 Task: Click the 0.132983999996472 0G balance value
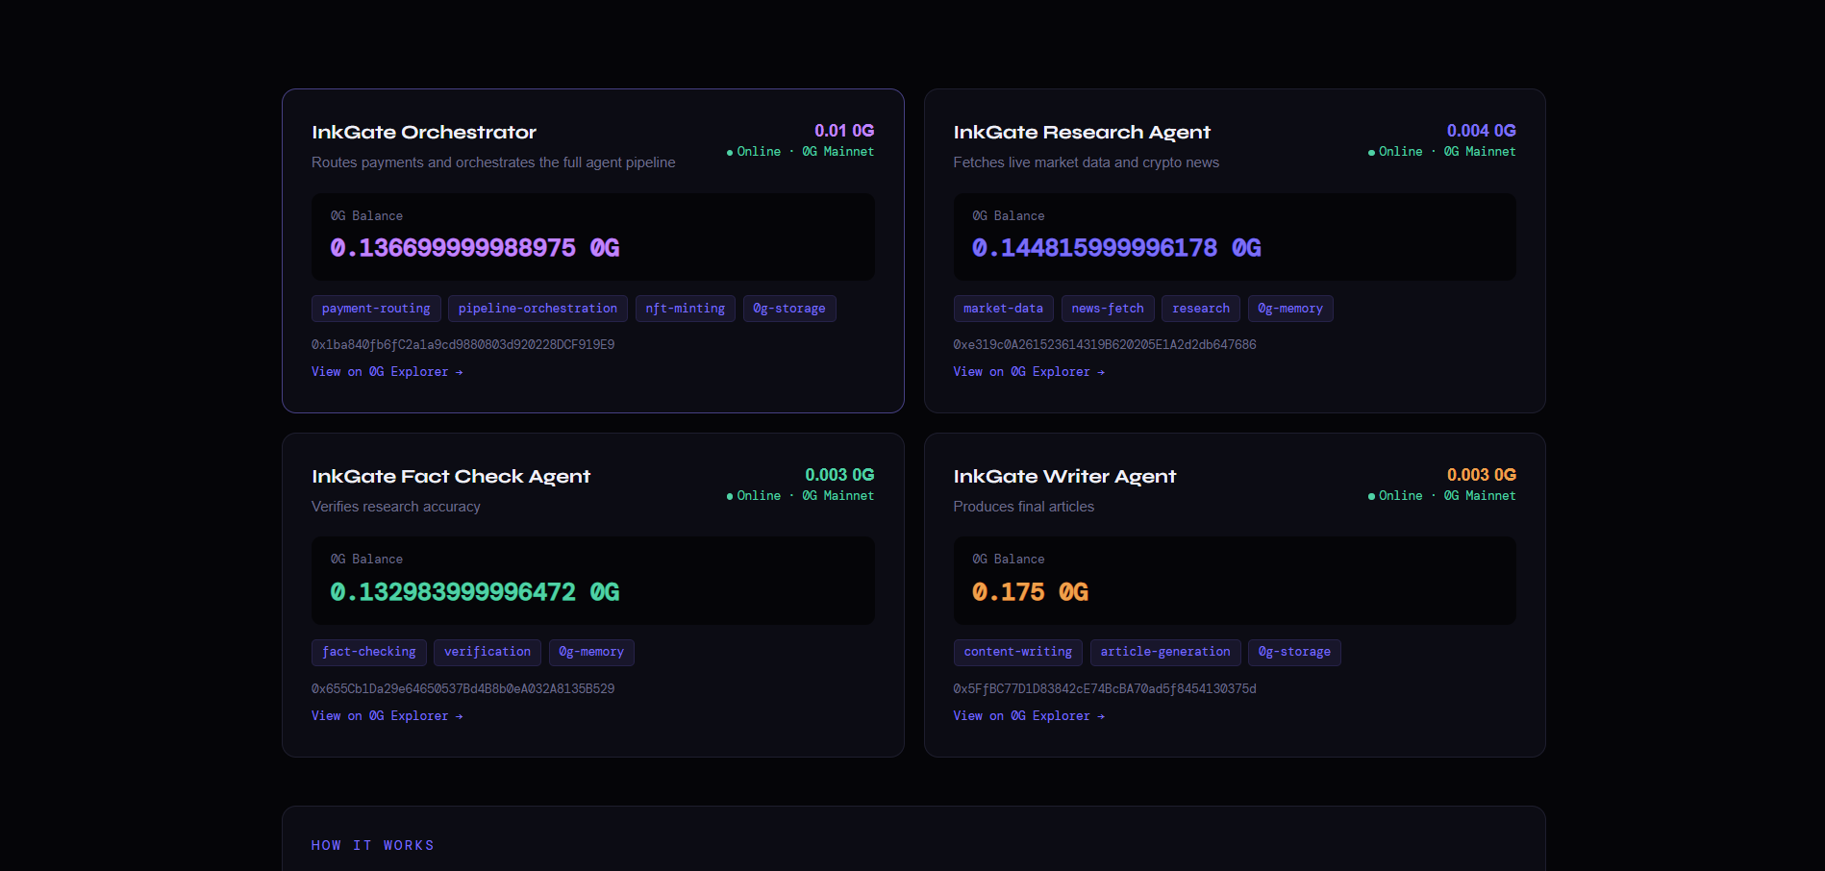(x=475, y=592)
